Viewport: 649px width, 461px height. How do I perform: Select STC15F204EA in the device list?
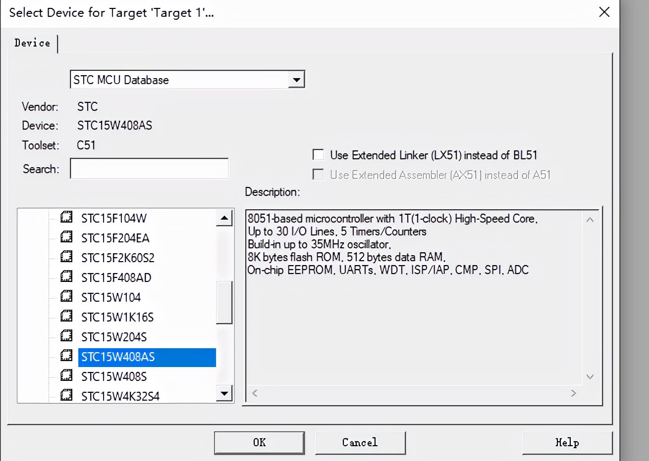coord(115,238)
